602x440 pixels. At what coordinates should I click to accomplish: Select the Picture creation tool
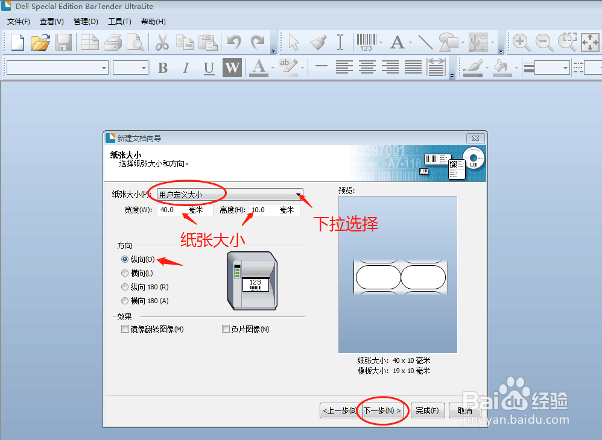[x=479, y=42]
